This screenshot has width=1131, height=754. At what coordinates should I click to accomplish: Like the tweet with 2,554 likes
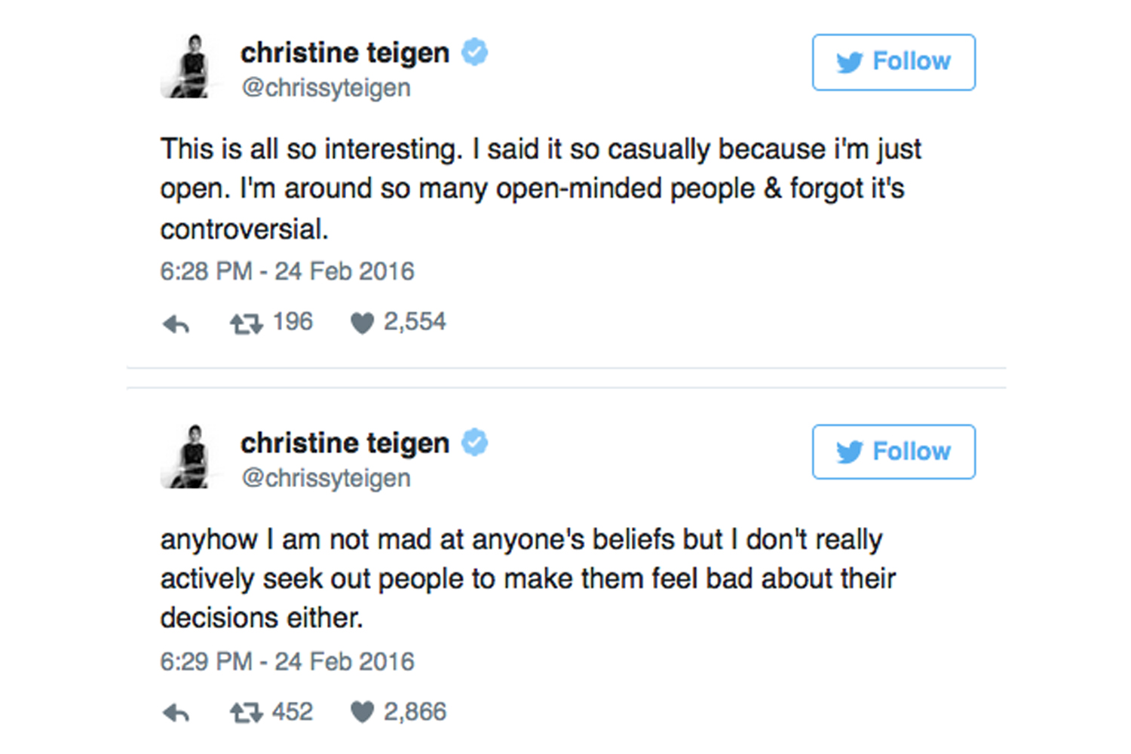(363, 323)
